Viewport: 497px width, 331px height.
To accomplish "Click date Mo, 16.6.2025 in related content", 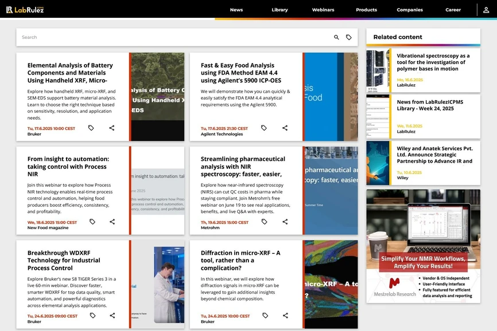I will (410, 80).
